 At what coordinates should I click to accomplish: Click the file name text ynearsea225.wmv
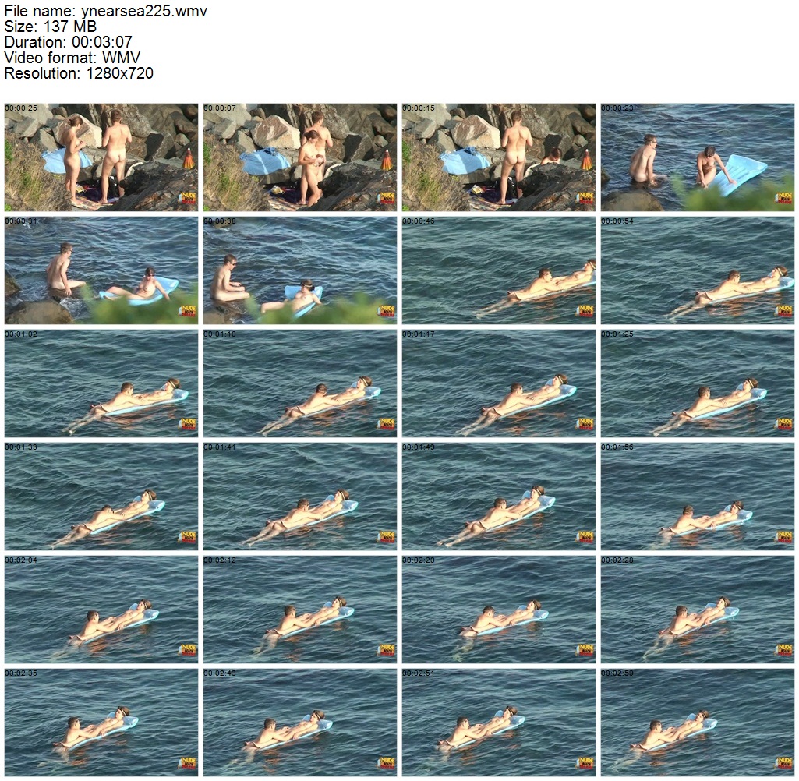tap(144, 11)
